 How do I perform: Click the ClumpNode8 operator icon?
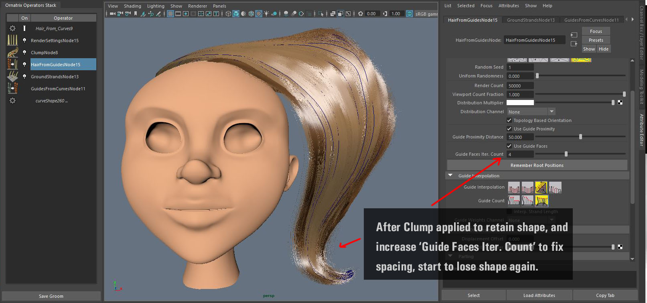[12, 53]
